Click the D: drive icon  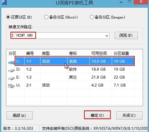tap(11, 70)
